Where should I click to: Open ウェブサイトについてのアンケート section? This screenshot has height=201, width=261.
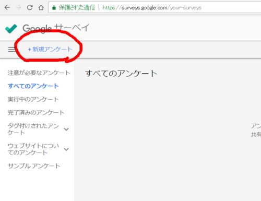(x=33, y=149)
